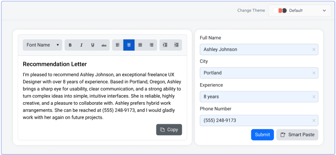Toggle italic formatting in editor toolbar
The height and width of the screenshot is (155, 336).
point(81,45)
